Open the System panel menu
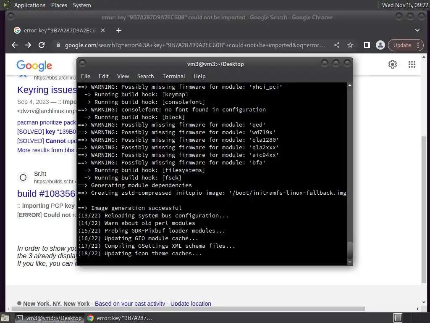 point(82,5)
